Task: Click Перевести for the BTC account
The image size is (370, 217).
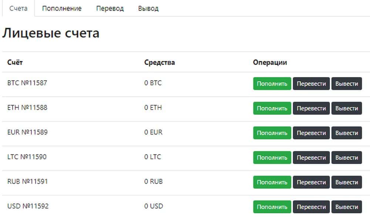Action: pyautogui.click(x=311, y=84)
